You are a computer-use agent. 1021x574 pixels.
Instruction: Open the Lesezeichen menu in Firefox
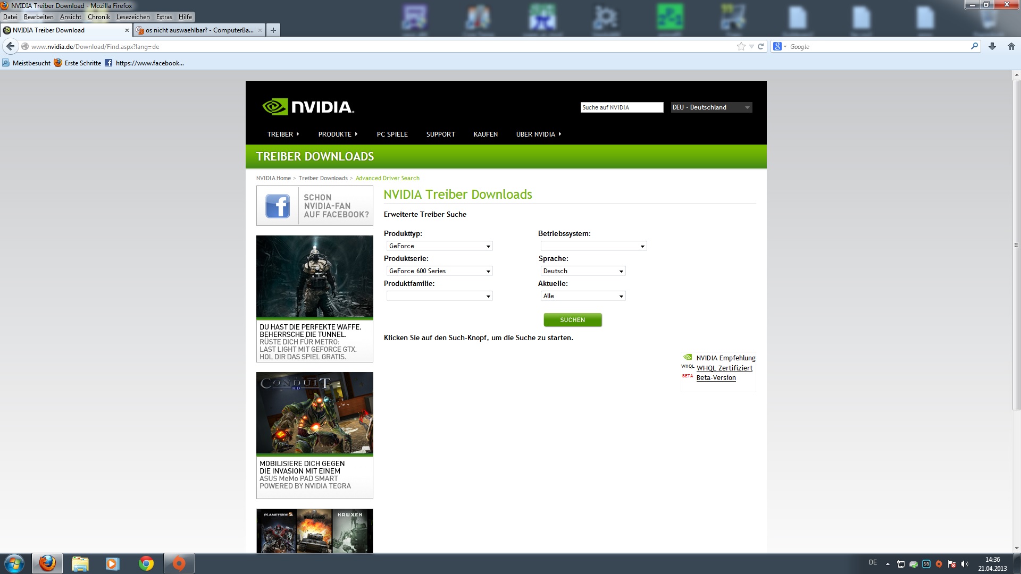[133, 17]
